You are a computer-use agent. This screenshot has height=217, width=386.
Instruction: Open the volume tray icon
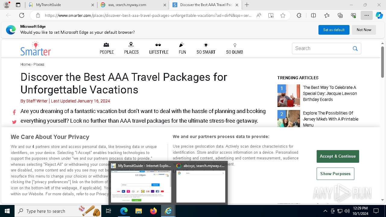tap(347, 211)
